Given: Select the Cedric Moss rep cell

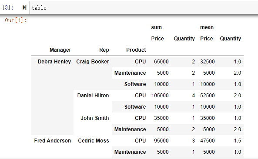Looking at the screenshot, I should click(94, 141).
